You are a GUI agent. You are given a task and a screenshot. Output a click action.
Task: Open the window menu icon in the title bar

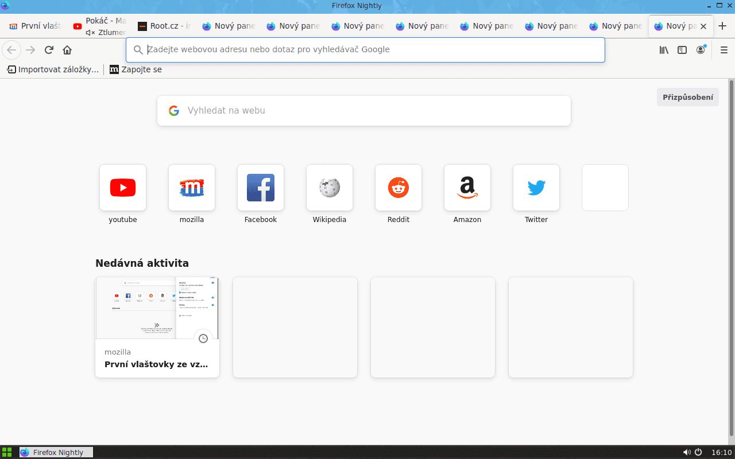coord(5,6)
